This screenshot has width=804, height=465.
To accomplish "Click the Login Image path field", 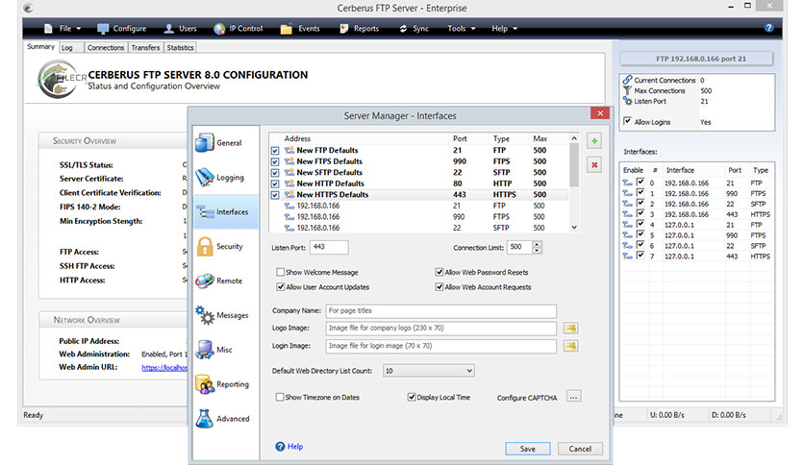I will click(441, 346).
